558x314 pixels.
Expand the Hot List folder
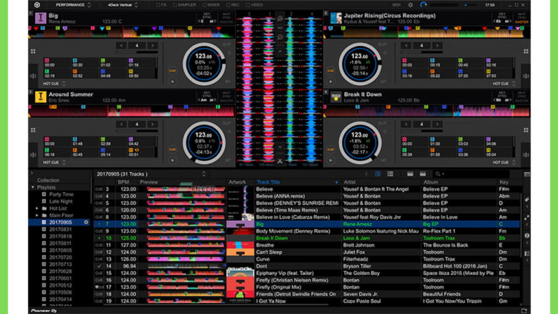(x=37, y=208)
